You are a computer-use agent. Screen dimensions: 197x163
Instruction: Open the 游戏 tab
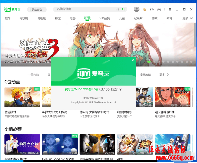click(x=154, y=18)
